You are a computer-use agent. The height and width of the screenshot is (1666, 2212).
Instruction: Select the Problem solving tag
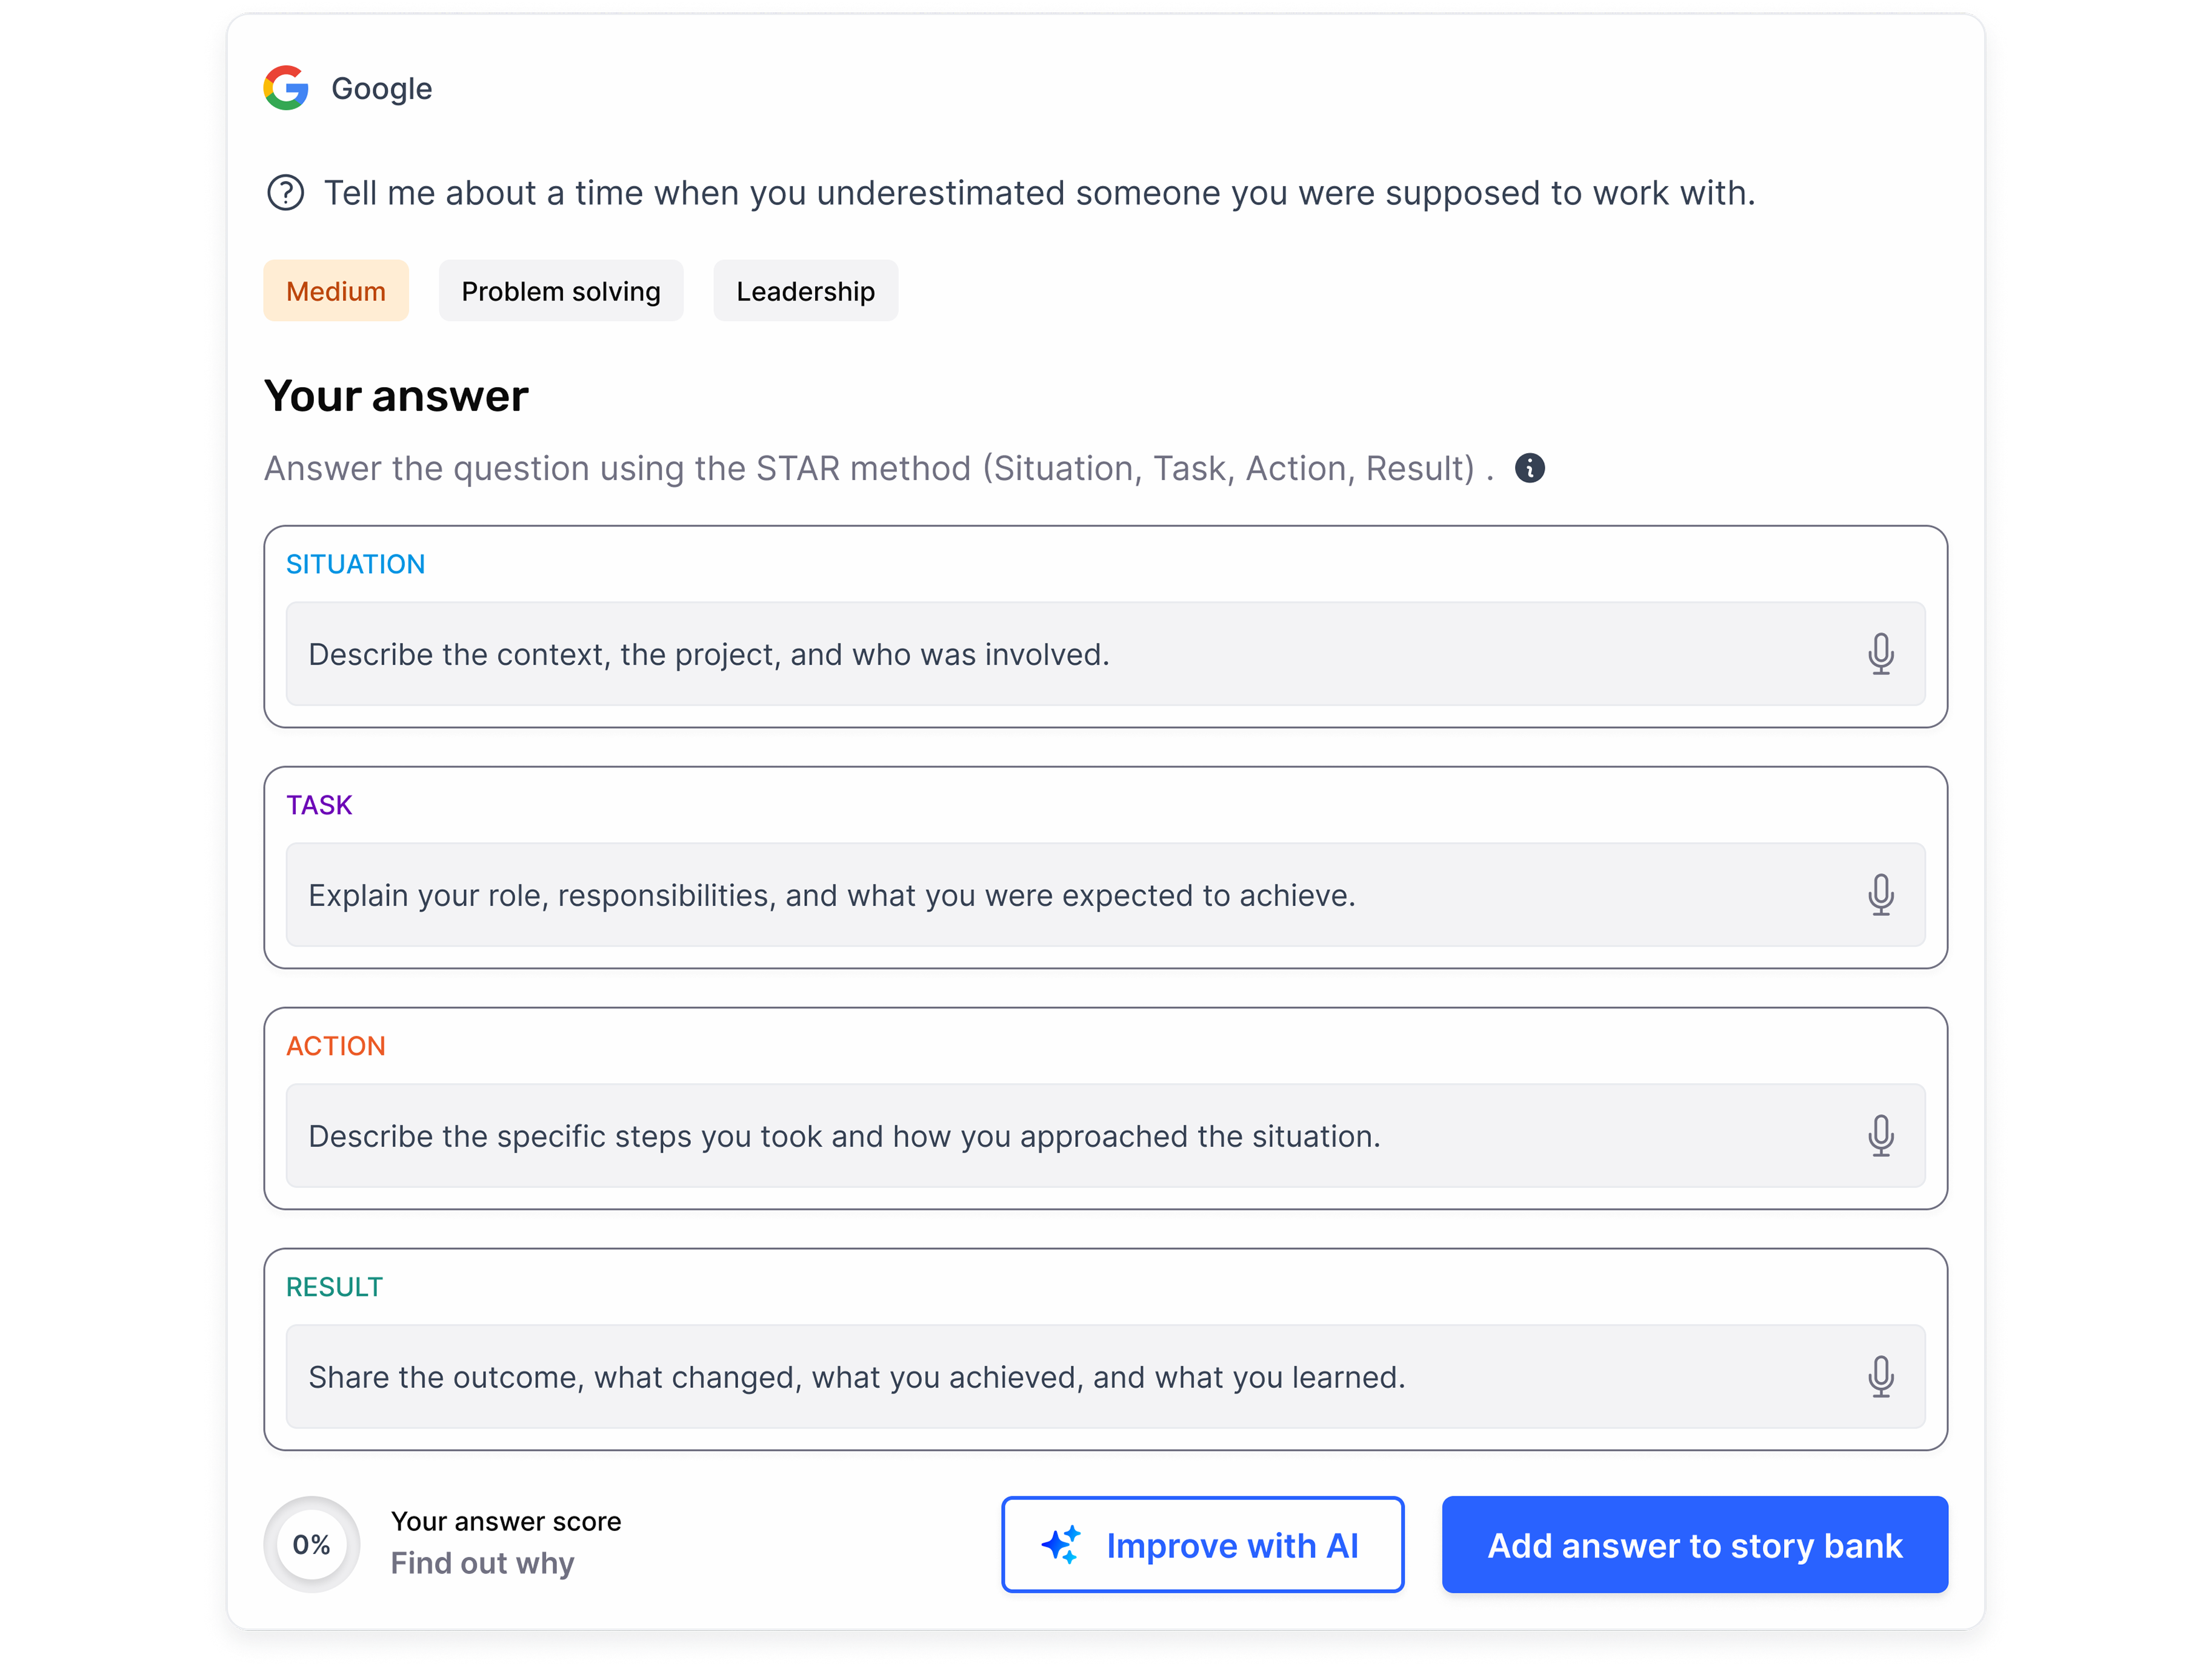click(561, 291)
